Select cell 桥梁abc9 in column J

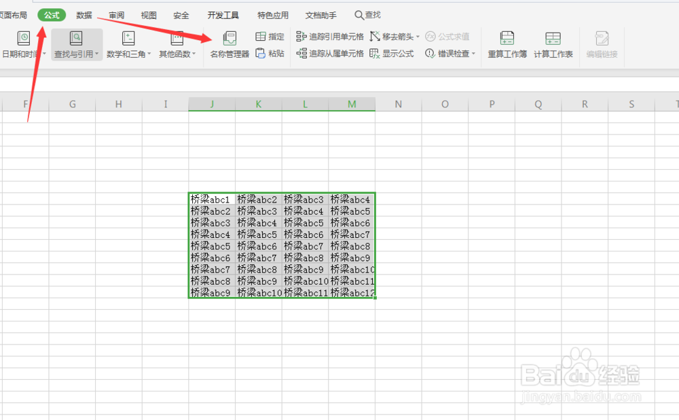click(x=212, y=293)
